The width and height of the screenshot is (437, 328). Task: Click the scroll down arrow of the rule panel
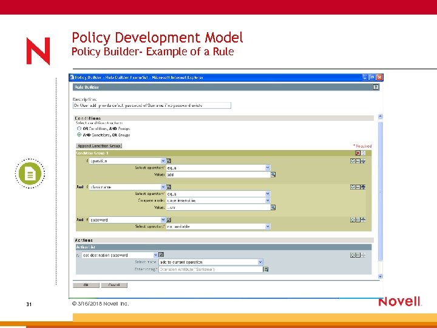tap(381, 276)
